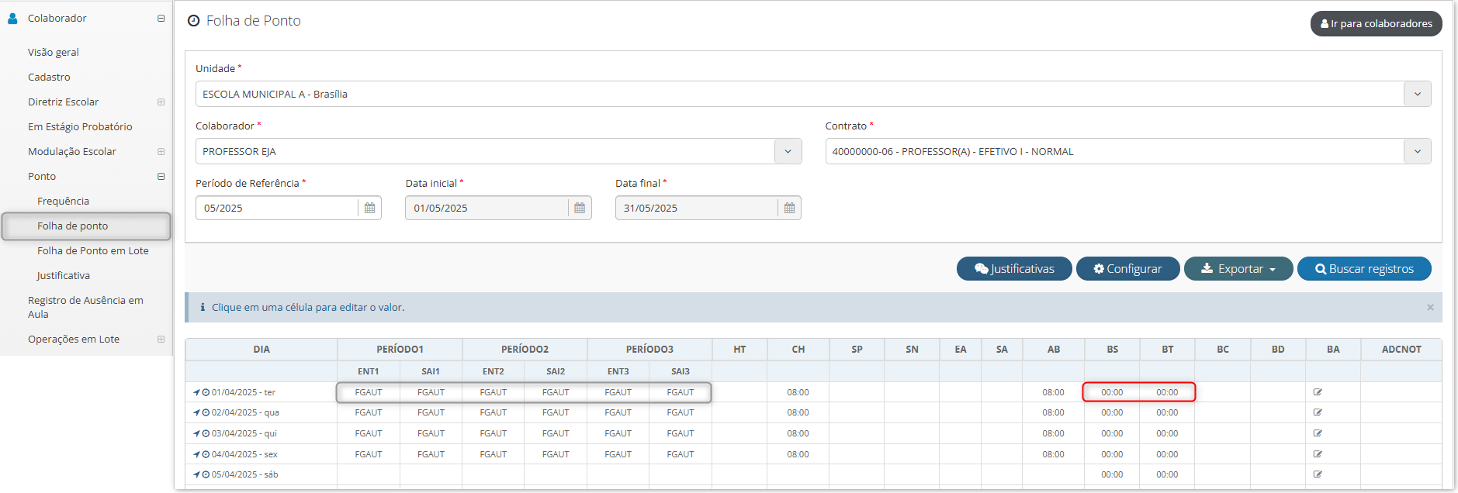Click the ENT2 FGAUT cell for 04/04/2025
Viewport: 1458px width, 493px height.
pos(494,454)
